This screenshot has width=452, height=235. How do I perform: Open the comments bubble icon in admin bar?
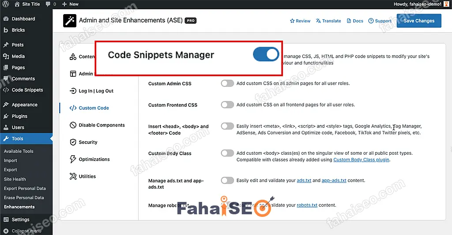(x=48, y=4)
